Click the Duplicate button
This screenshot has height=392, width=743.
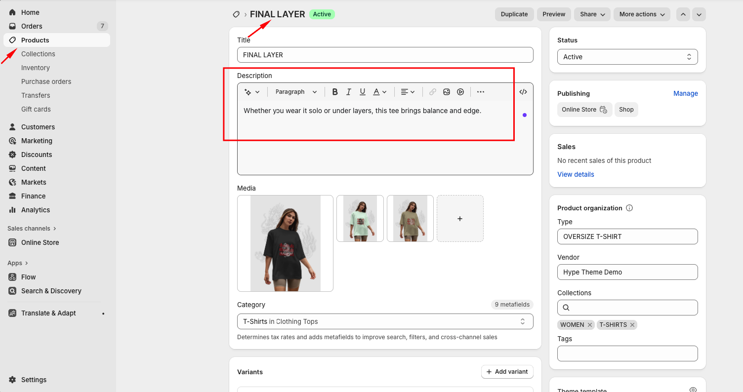coord(514,14)
